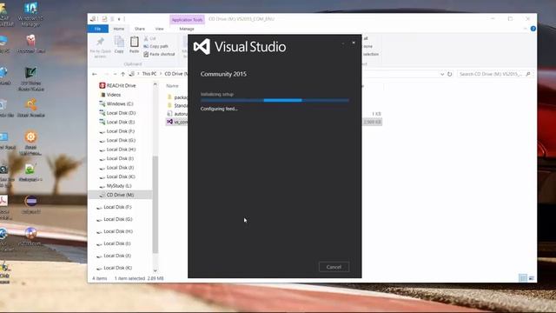Click Paste shortcut in Clipboard group

coord(159,54)
